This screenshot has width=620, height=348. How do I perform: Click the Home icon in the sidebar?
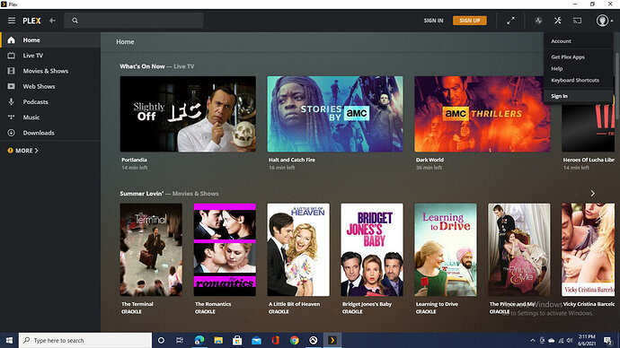[x=11, y=39]
